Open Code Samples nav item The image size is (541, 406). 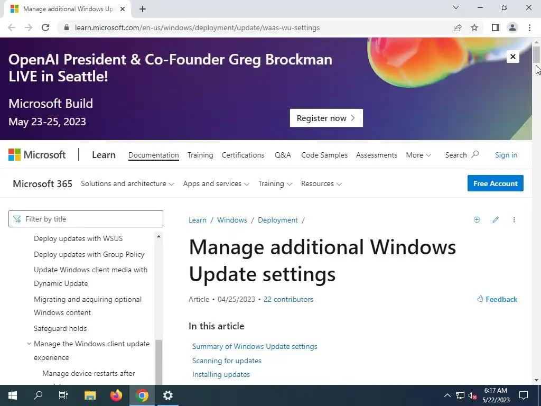tap(324, 155)
